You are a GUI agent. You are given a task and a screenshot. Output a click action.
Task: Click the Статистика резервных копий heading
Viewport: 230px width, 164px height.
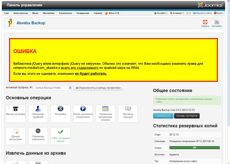(185, 126)
